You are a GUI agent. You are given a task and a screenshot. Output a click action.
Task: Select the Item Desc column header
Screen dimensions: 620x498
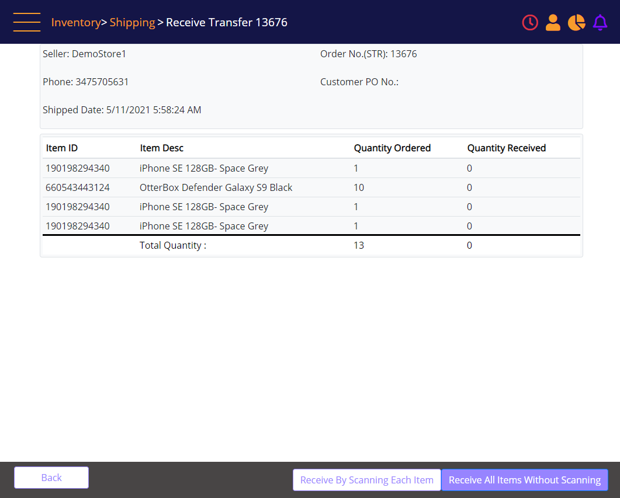tap(161, 148)
